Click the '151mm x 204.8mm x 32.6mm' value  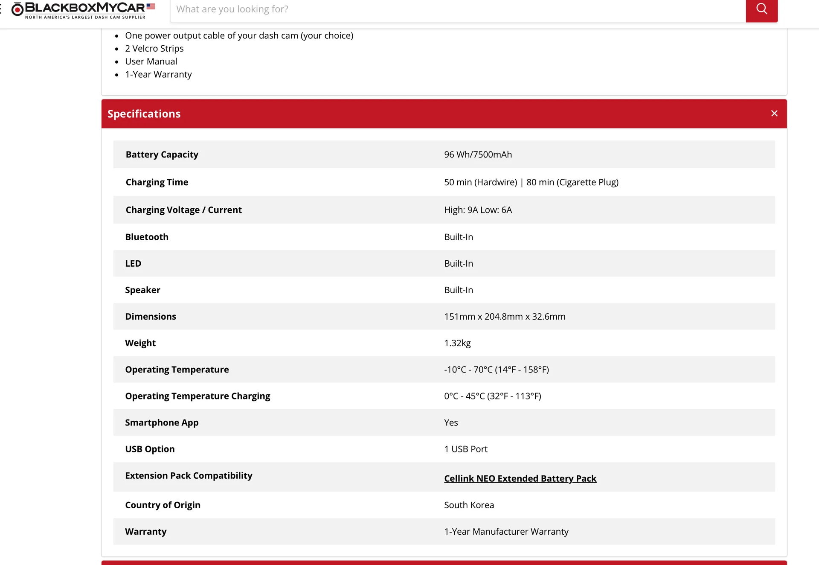click(505, 317)
